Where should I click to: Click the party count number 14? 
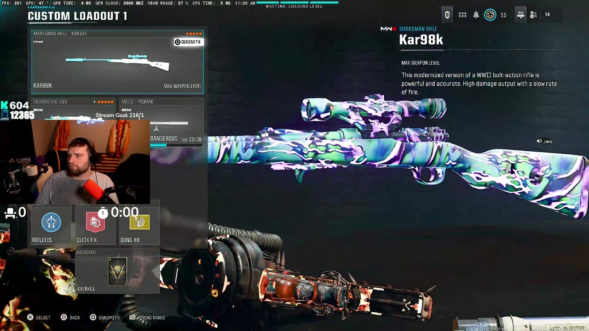(x=547, y=15)
